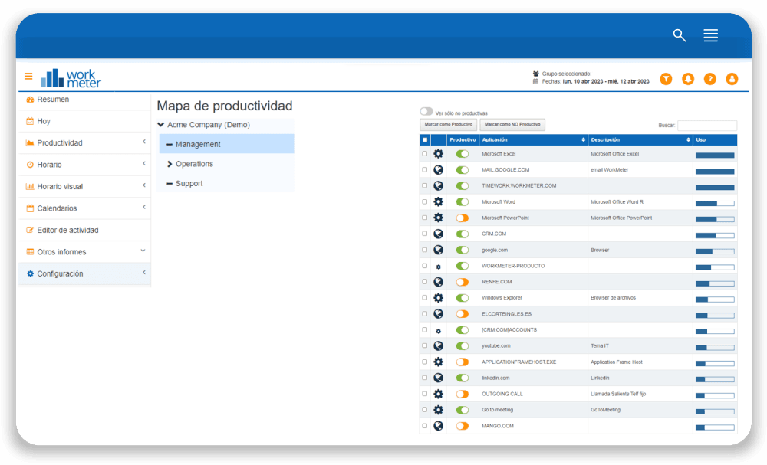The height and width of the screenshot is (465, 767).
Task: Open the search magnifier in blue banner
Action: point(679,35)
